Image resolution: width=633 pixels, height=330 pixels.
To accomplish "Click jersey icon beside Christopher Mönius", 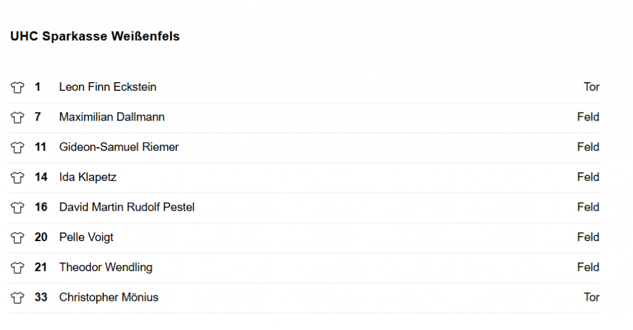I will click(x=17, y=298).
